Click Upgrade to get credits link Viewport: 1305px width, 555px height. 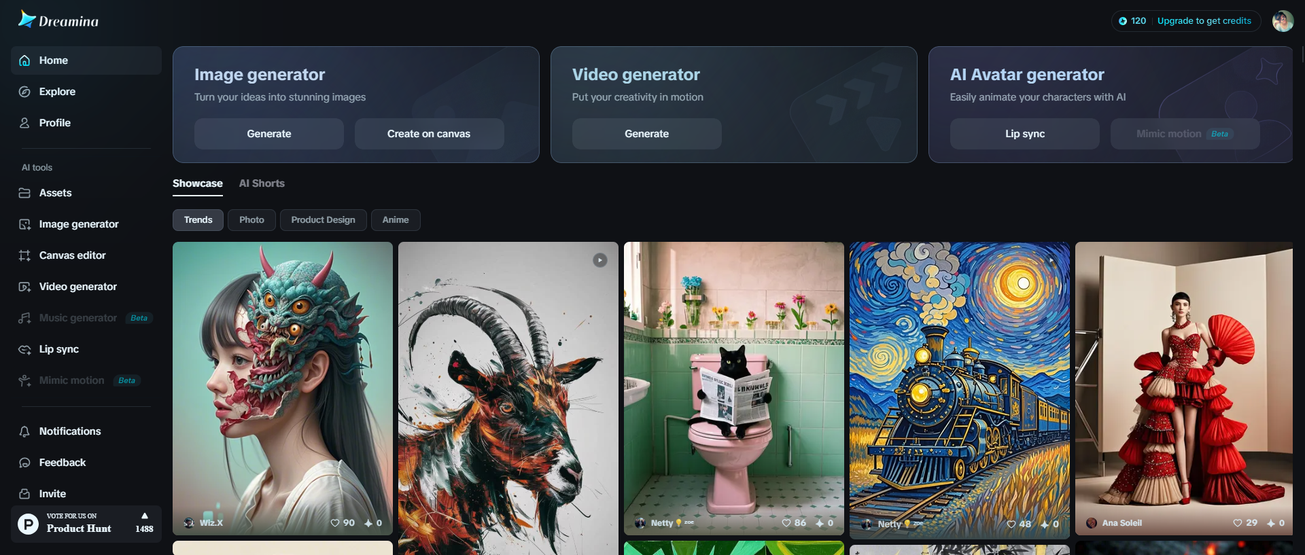point(1204,21)
